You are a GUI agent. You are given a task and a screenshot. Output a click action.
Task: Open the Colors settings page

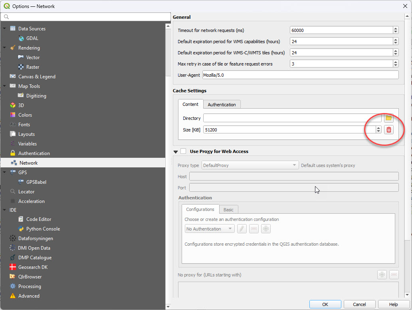tap(25, 115)
